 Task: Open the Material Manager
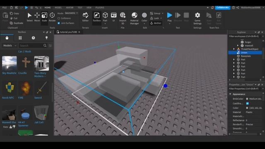pos(134,18)
